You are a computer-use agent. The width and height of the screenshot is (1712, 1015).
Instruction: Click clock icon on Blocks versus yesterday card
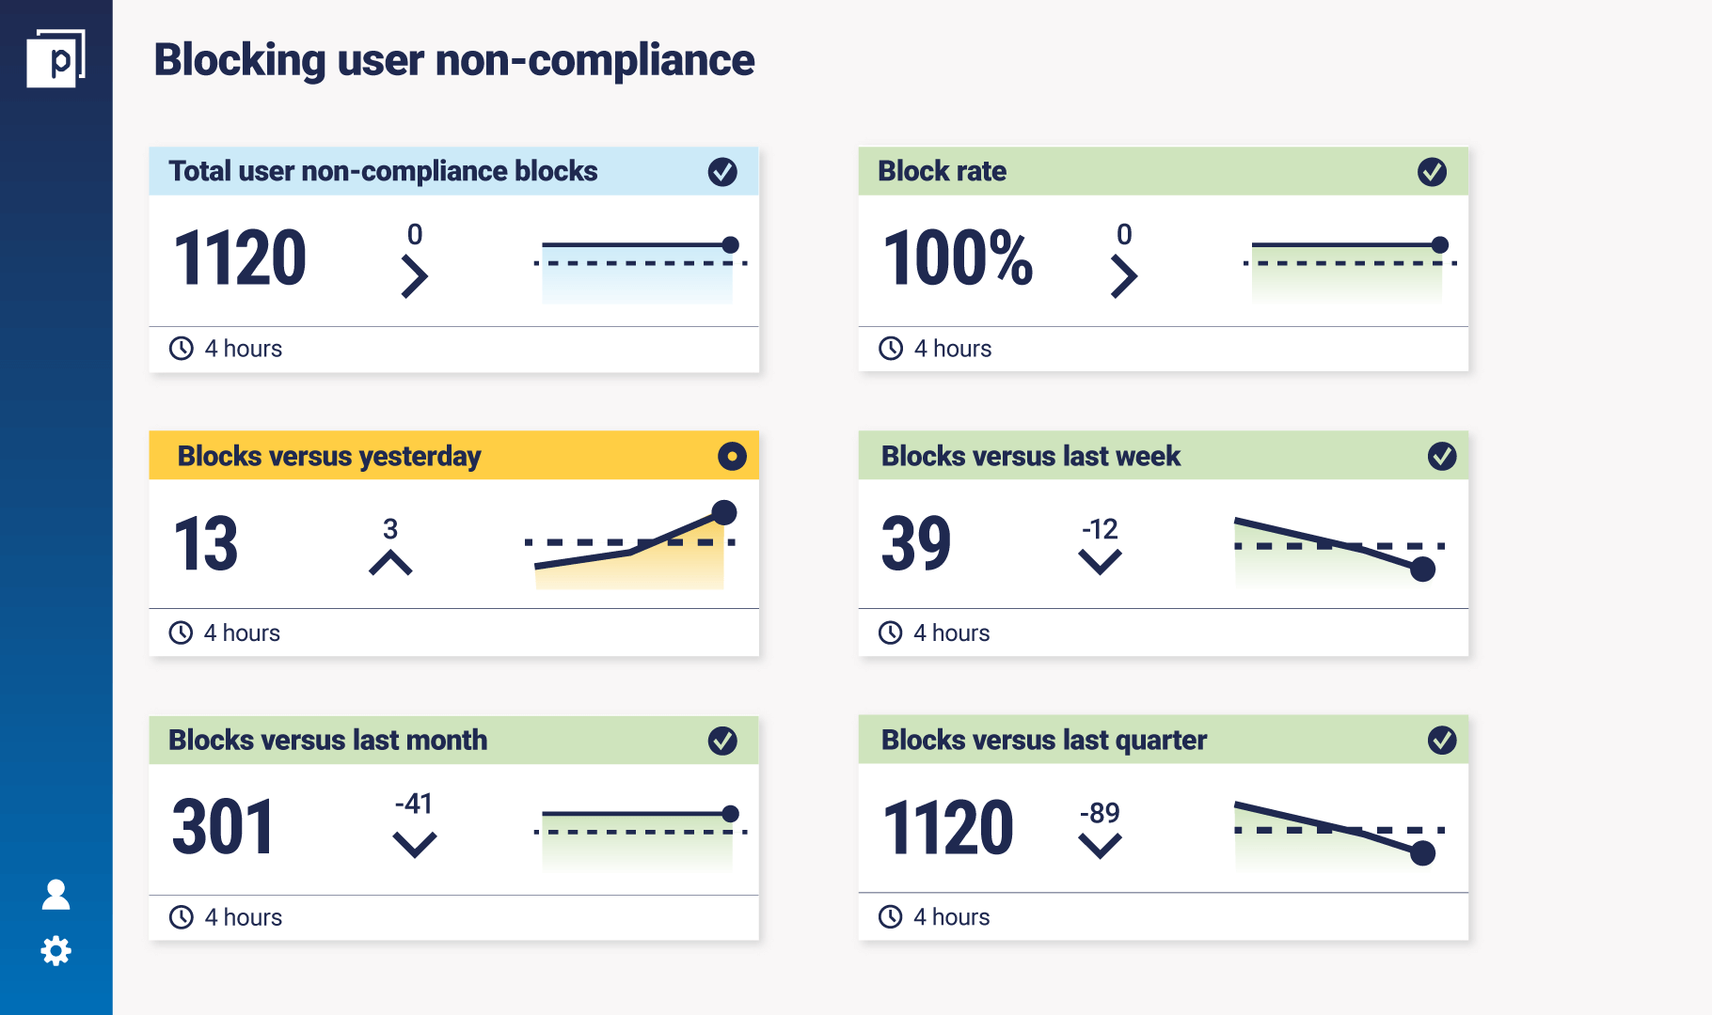pyautogui.click(x=181, y=632)
